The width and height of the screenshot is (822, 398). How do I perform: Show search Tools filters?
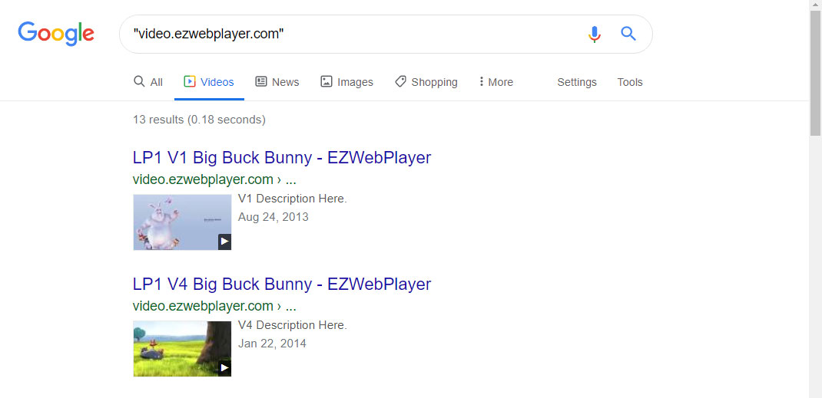point(630,82)
